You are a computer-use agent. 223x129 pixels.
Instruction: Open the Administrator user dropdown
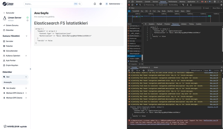coord(114,4)
